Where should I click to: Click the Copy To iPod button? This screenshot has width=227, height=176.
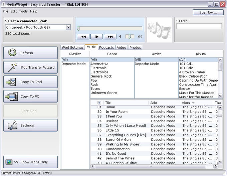click(31, 82)
